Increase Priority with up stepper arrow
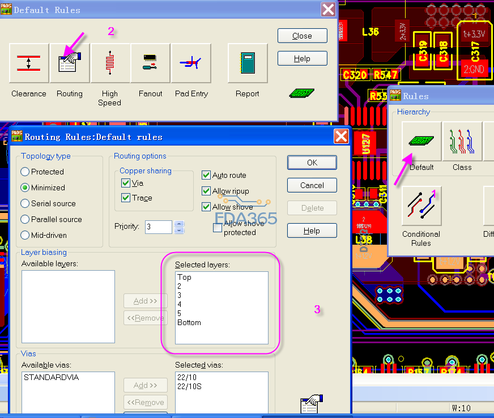The width and height of the screenshot is (494, 418). 179,224
